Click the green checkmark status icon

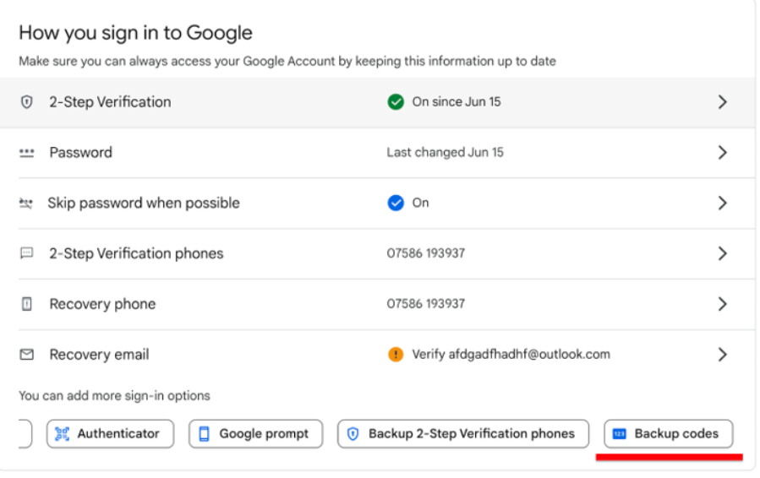(x=395, y=102)
